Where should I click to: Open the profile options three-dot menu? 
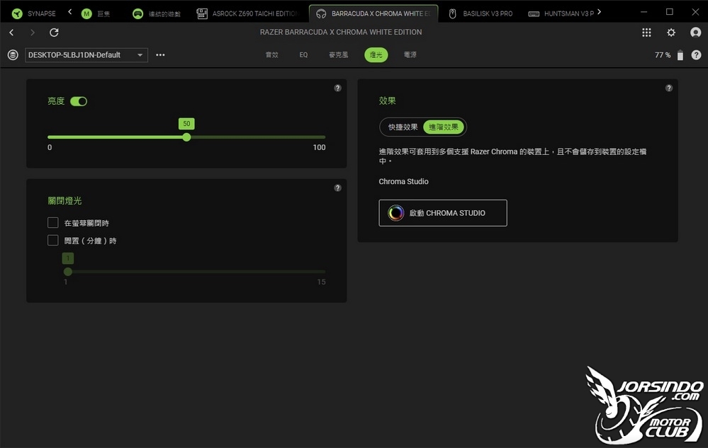(x=160, y=55)
